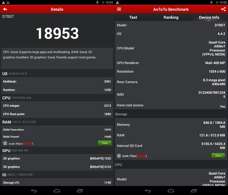Tap the GPU Renderer Mali-400 MP row
The width and height of the screenshot is (228, 195).
point(171,63)
